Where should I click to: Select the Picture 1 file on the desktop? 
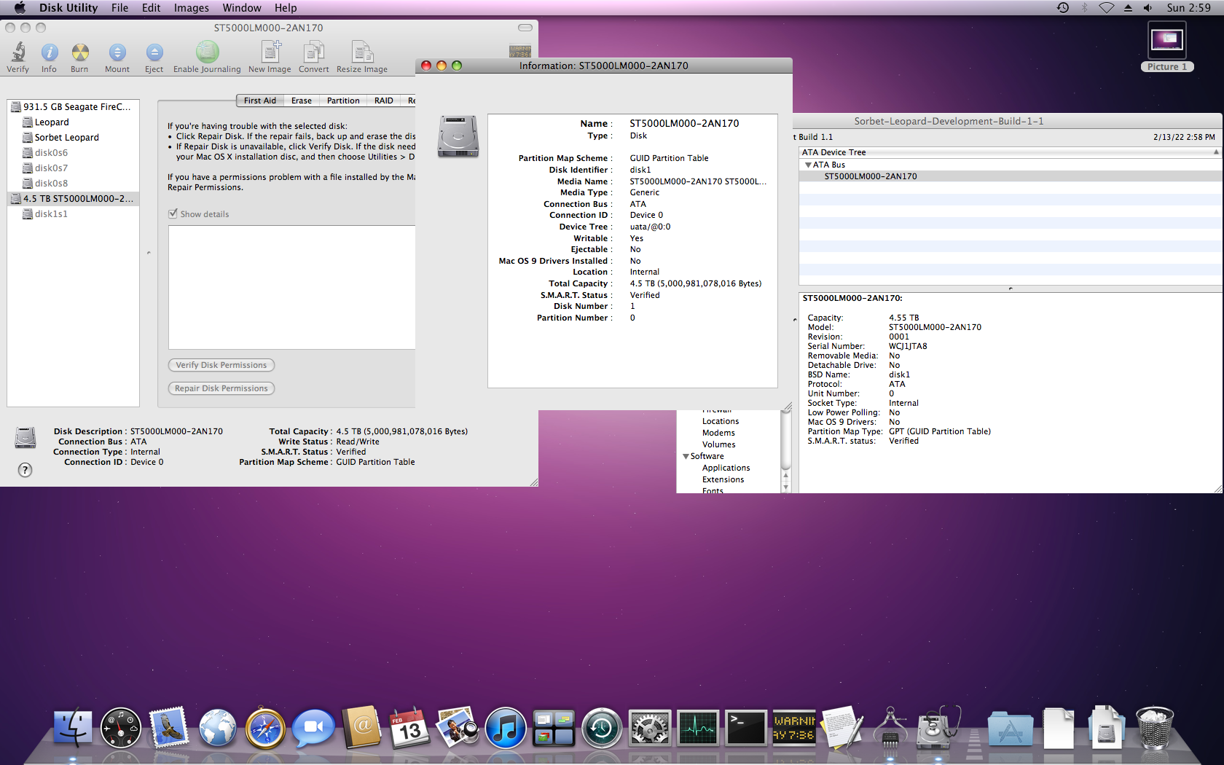pyautogui.click(x=1167, y=47)
